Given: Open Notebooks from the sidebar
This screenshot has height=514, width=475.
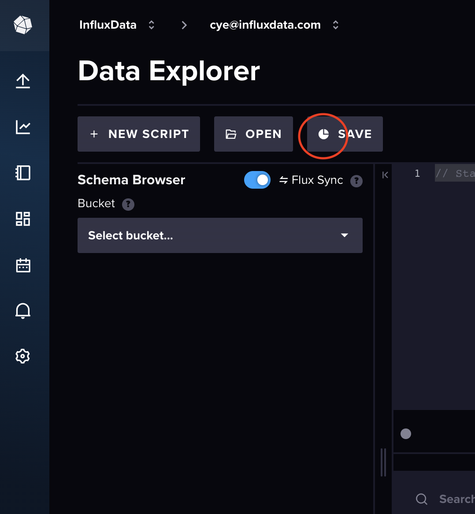Looking at the screenshot, I should [x=22, y=173].
